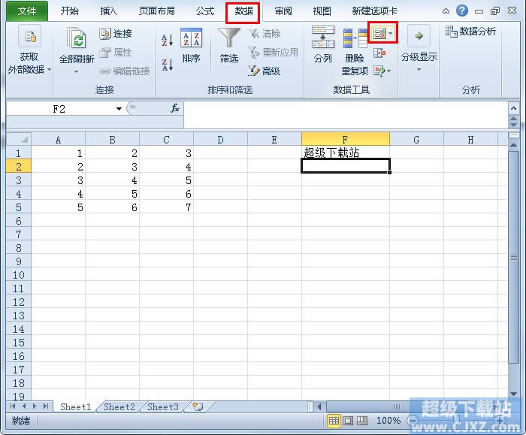Sort descending Z to A

click(167, 65)
